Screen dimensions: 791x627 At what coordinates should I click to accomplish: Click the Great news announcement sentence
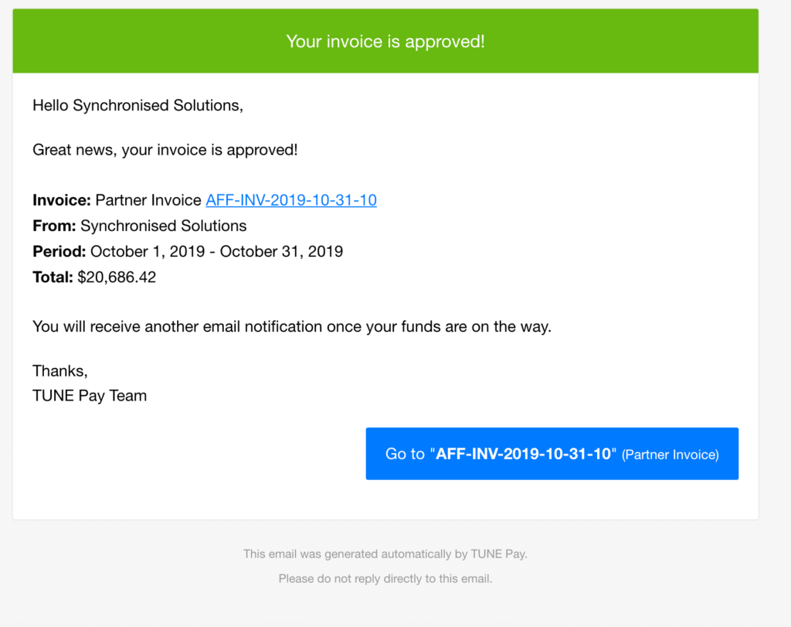click(165, 149)
